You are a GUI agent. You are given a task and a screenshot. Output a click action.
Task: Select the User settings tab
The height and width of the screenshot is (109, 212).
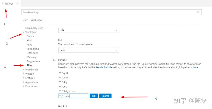coord(25,20)
